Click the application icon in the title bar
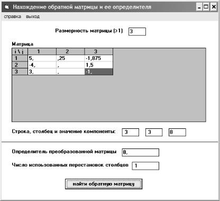This screenshot has width=220, height=201. click(7, 7)
